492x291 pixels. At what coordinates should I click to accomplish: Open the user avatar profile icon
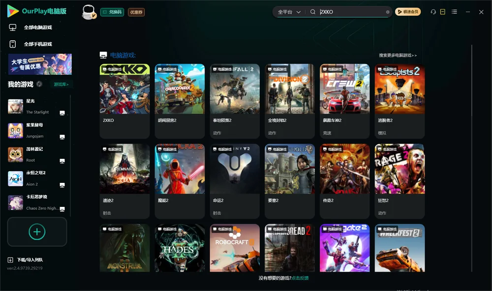click(x=89, y=12)
